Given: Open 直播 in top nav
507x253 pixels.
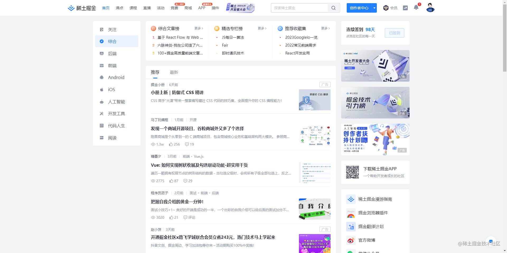Looking at the screenshot, I should click(x=147, y=8).
